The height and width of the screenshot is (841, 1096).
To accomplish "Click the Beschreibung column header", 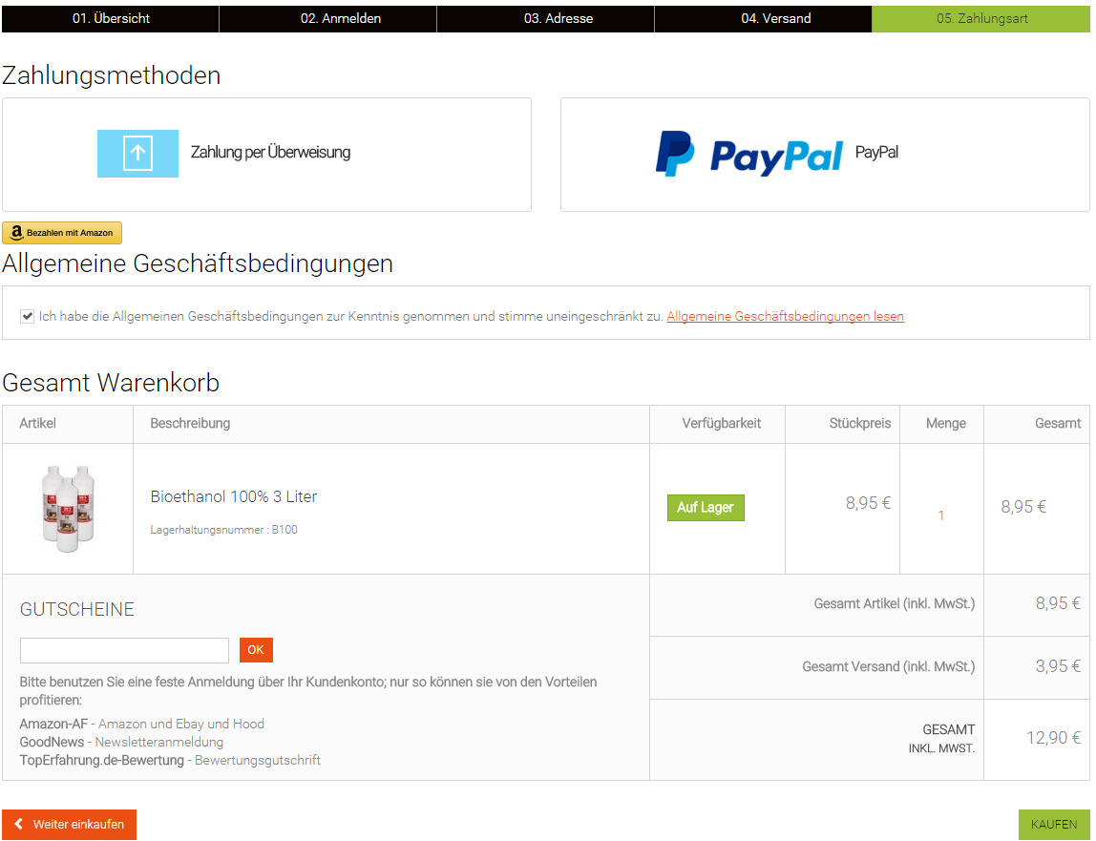I will [x=190, y=423].
